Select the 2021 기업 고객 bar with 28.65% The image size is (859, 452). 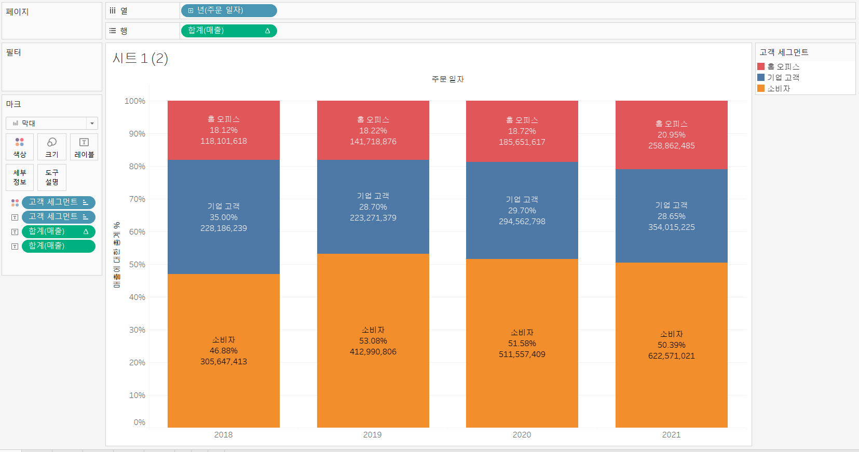pyautogui.click(x=672, y=216)
